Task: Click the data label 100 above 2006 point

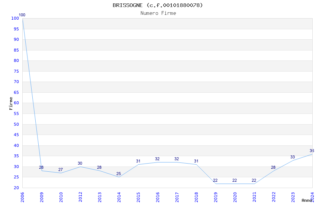Action: [x=22, y=15]
